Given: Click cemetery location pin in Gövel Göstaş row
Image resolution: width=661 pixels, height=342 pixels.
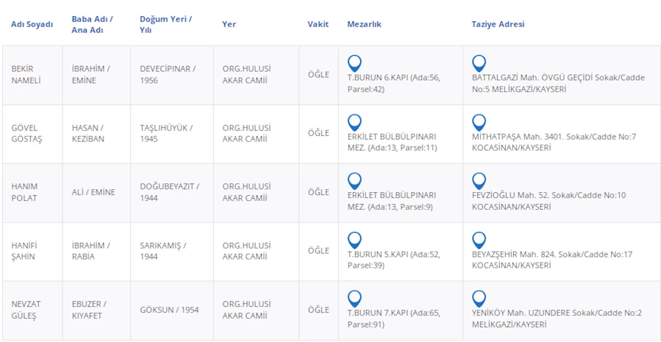Looking at the screenshot, I should point(354,122).
